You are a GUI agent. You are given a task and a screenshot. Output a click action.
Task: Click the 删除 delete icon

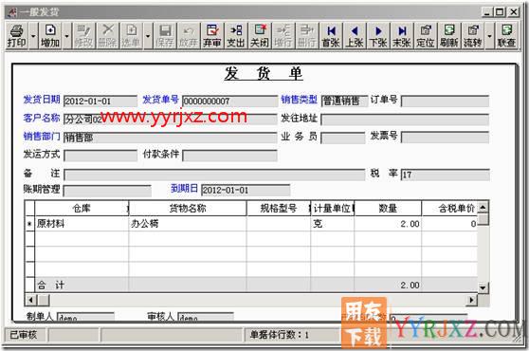(x=107, y=36)
